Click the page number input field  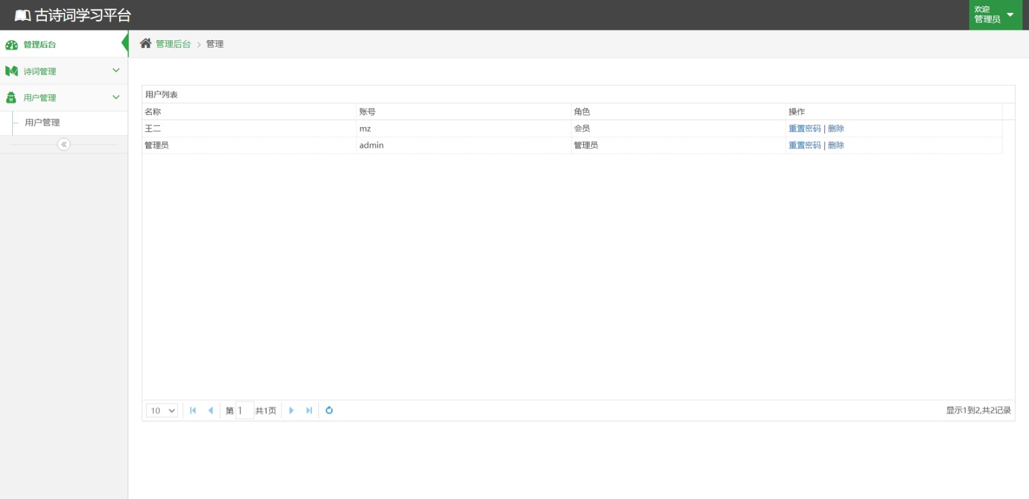(x=244, y=411)
